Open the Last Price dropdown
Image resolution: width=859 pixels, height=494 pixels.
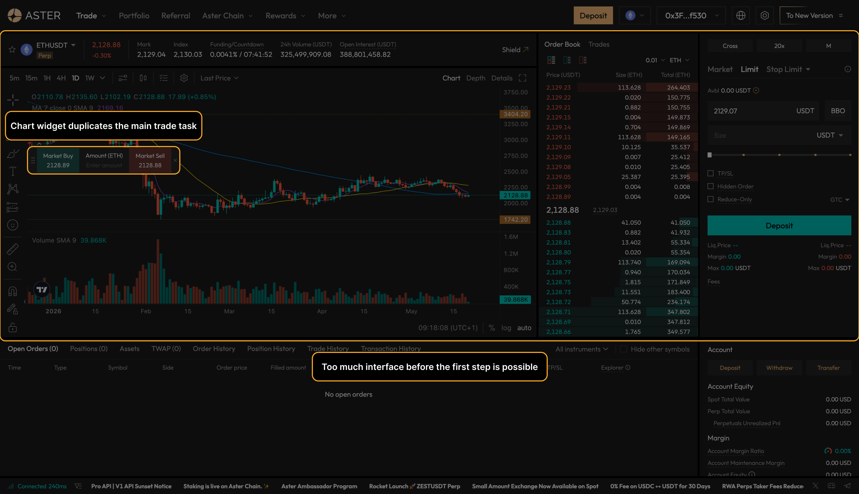point(219,78)
